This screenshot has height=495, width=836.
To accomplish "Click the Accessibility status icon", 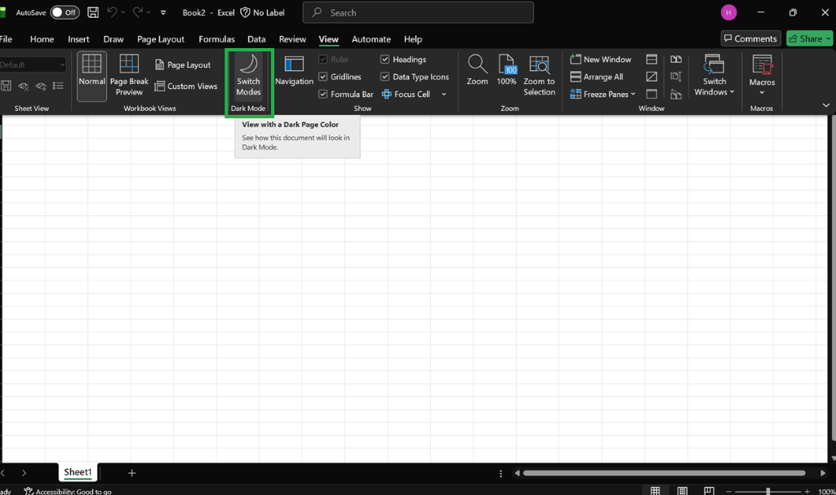I will coord(29,491).
